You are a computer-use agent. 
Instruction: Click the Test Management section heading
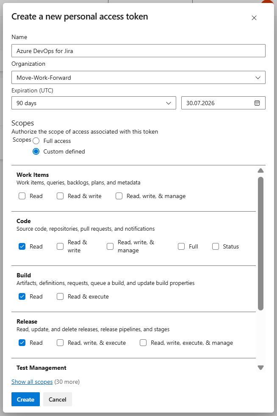pos(42,368)
